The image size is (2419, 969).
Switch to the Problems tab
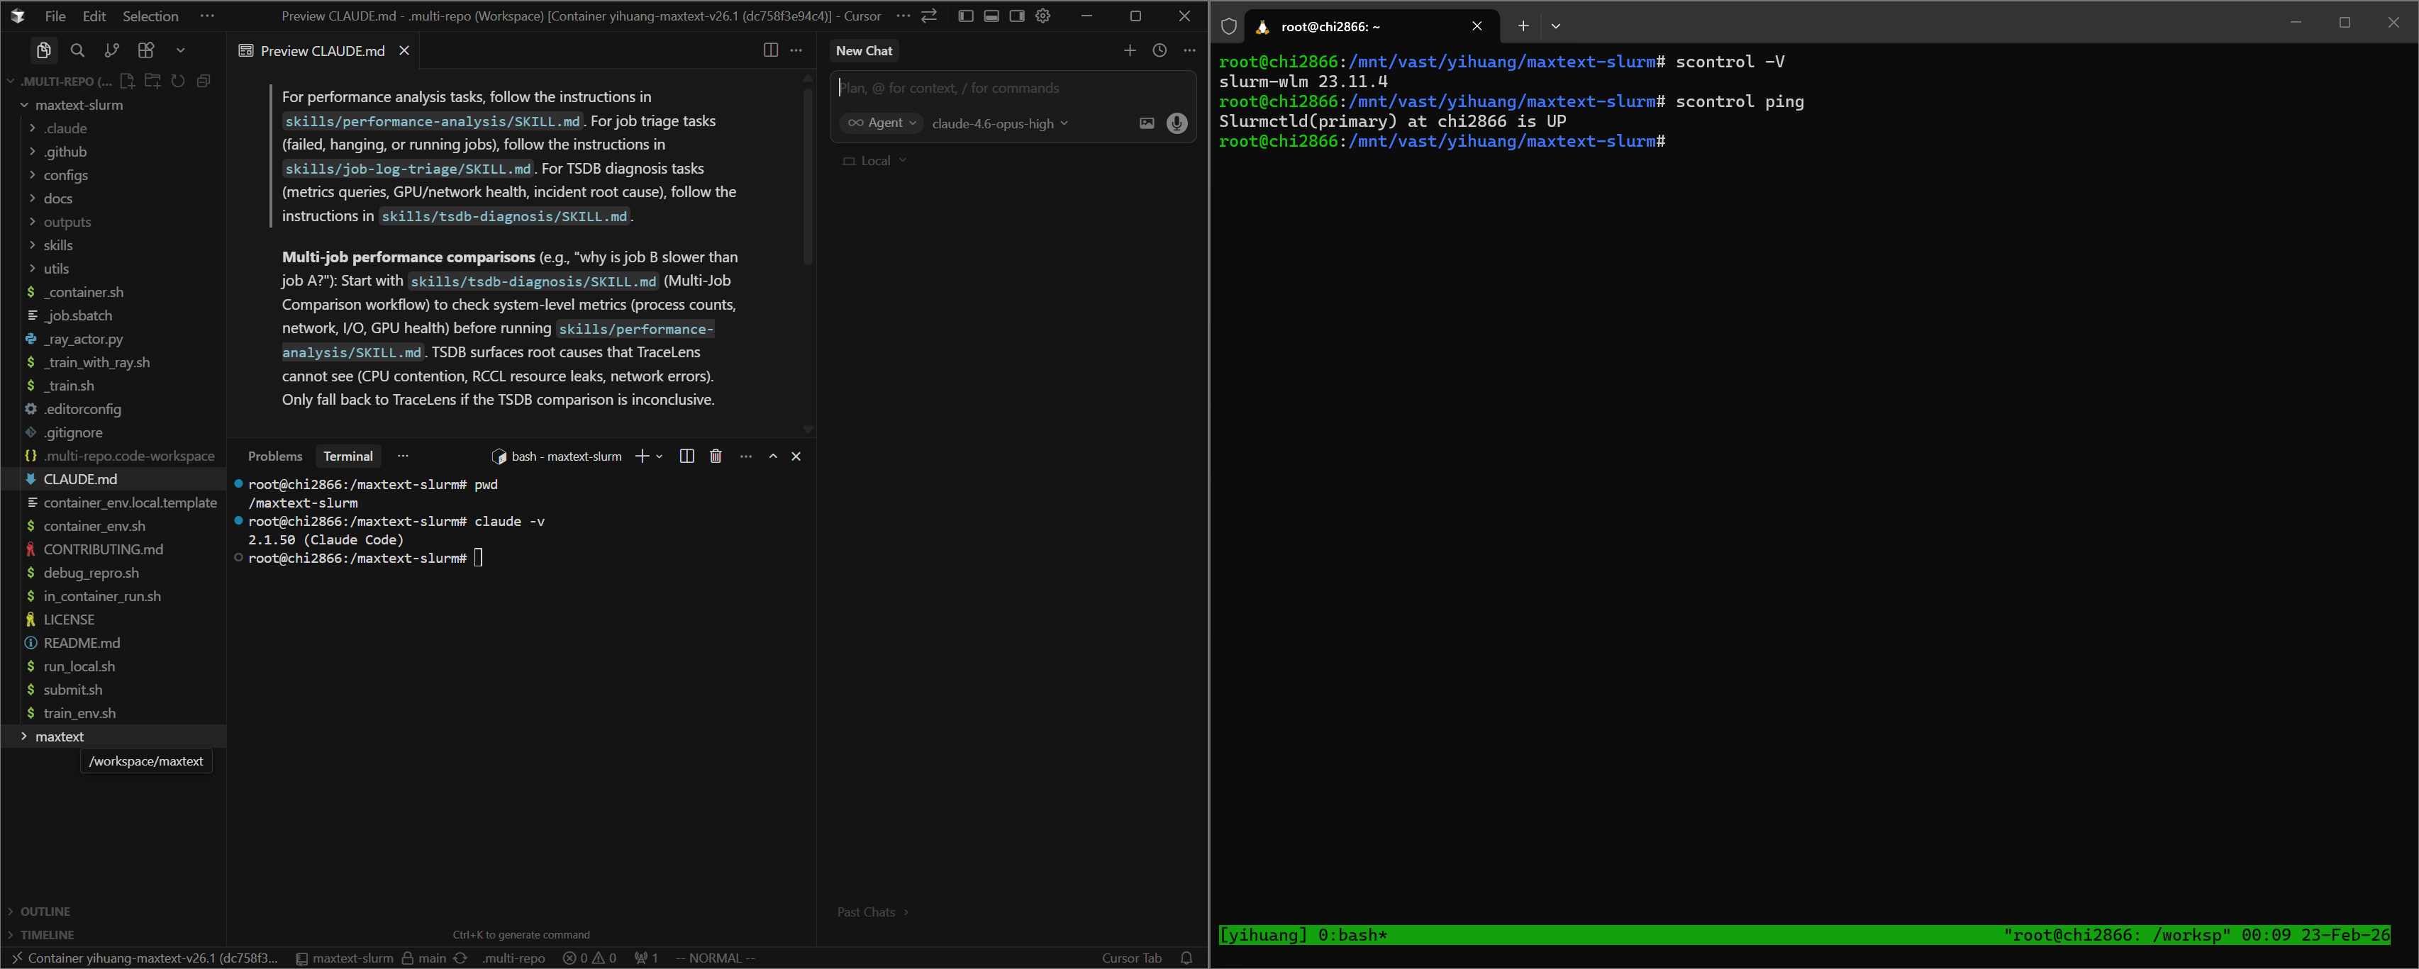click(274, 457)
